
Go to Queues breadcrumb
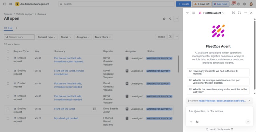42,14
